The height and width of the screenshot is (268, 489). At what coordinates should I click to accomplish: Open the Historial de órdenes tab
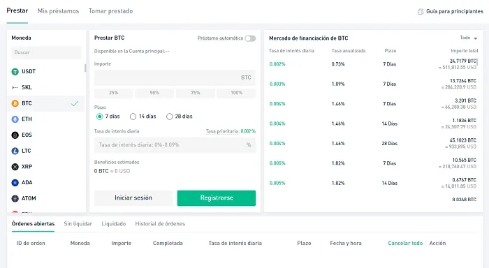tap(160, 224)
